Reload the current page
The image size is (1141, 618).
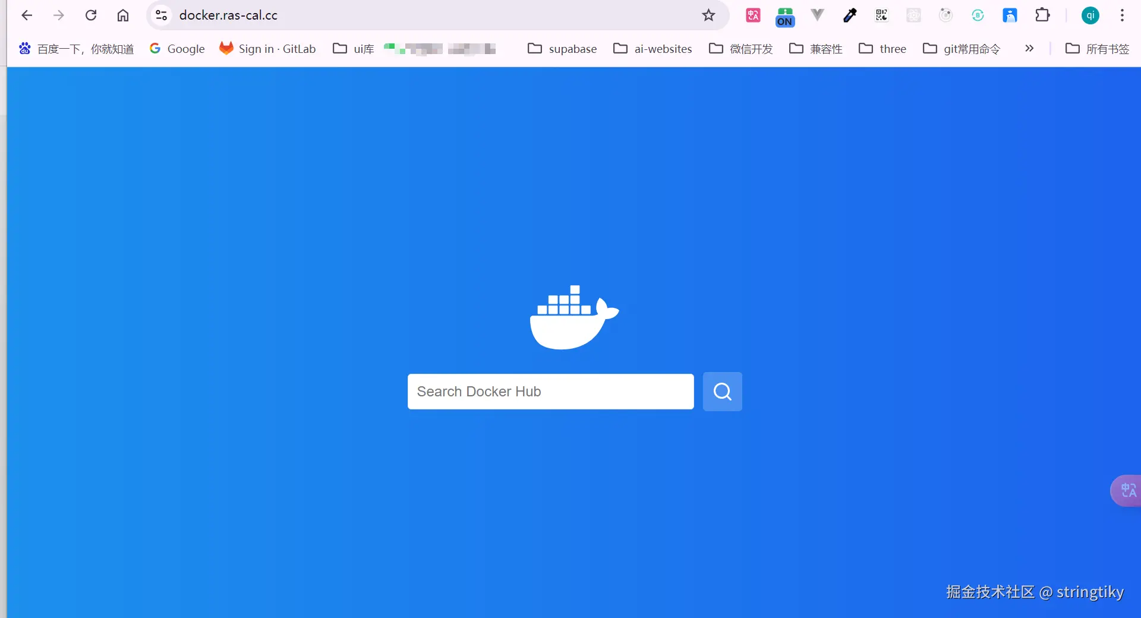click(x=91, y=15)
